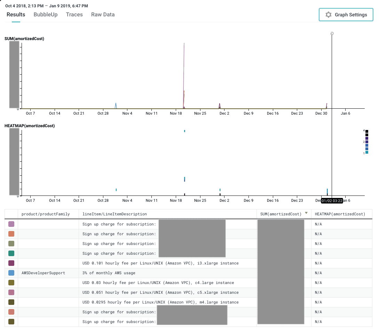Click the lineItem/LineItemDescription column header

(115, 214)
